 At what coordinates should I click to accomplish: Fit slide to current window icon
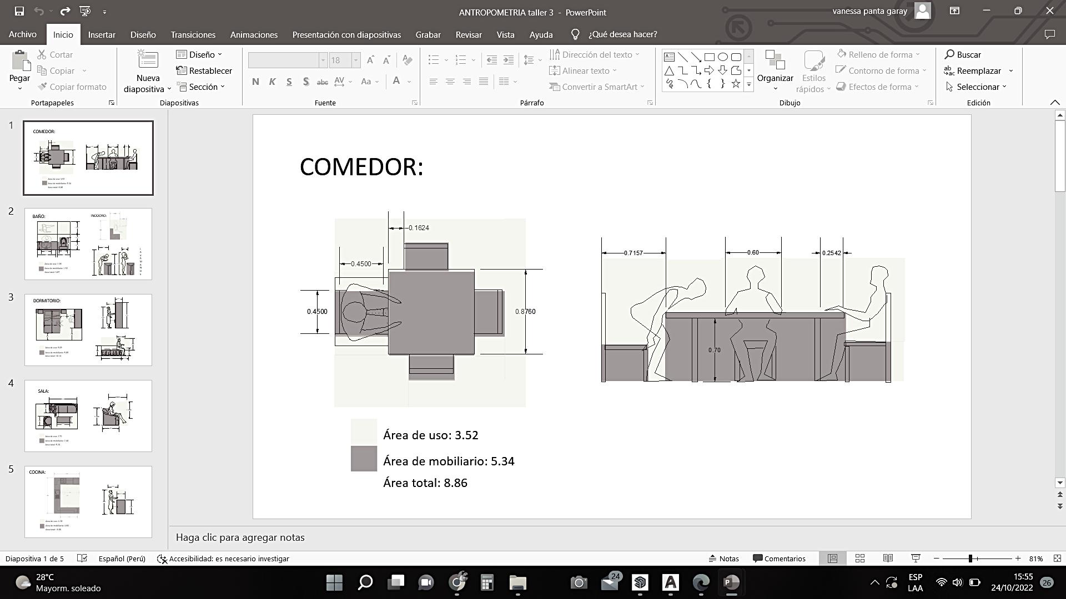1057,559
